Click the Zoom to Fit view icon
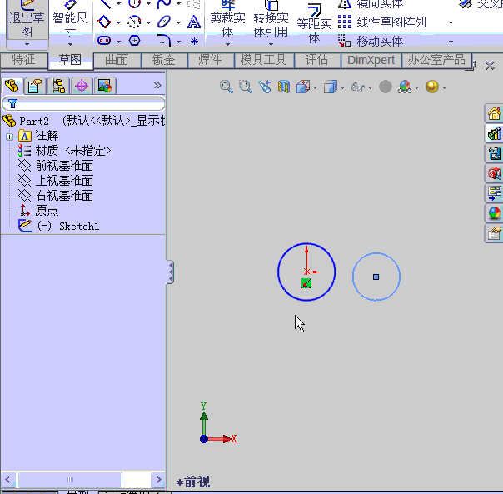Viewport: 503px width, 494px height. 227,87
